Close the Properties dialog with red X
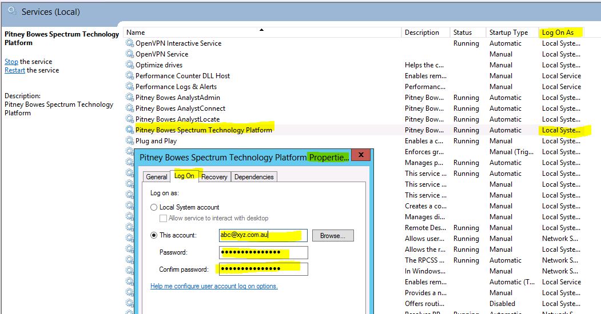Viewport: 601px width, 314px height. [361, 155]
